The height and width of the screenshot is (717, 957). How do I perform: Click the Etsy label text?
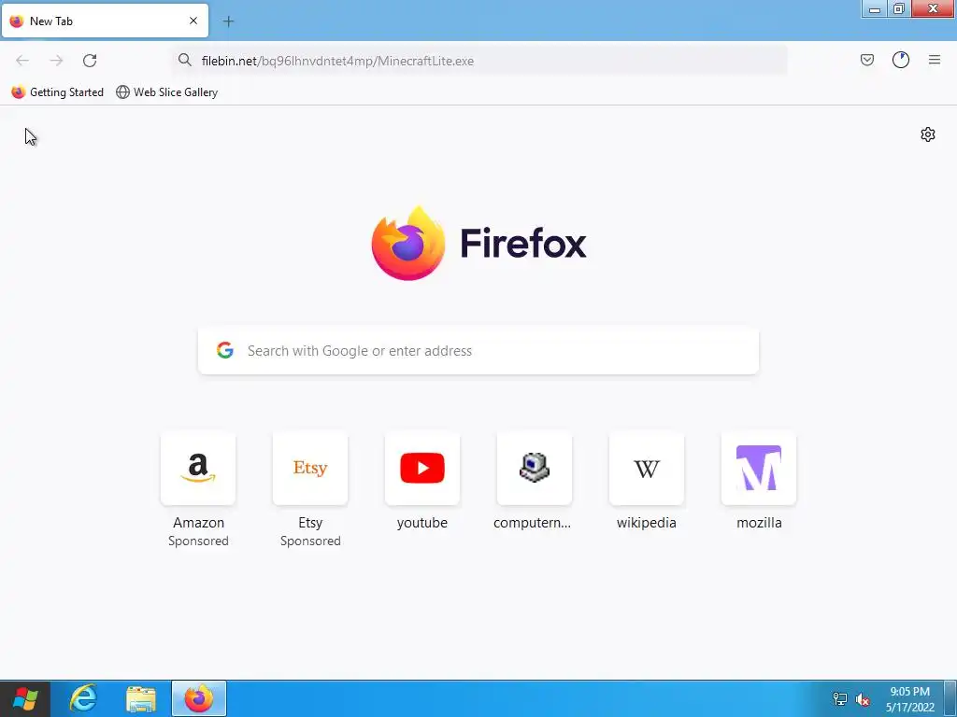310,523
